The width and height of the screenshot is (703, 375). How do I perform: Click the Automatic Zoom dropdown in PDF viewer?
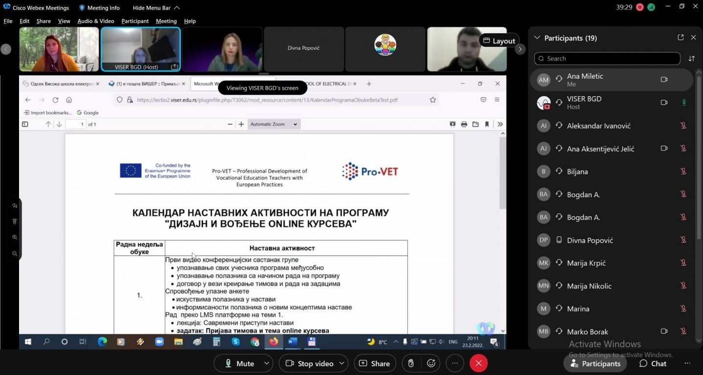click(x=274, y=124)
